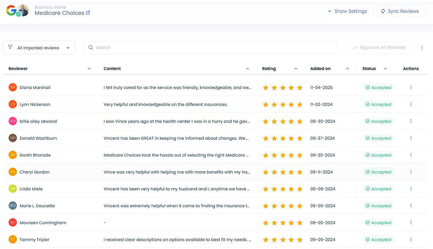Click the Sync Reviews button
433x249 pixels.
(400, 11)
